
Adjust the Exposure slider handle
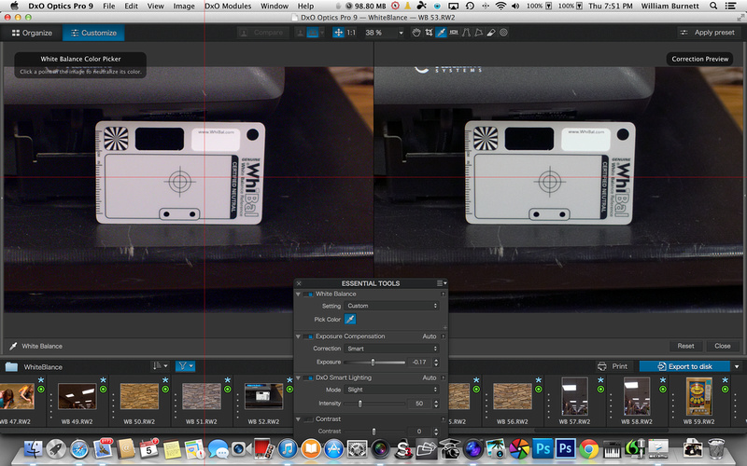[373, 363]
